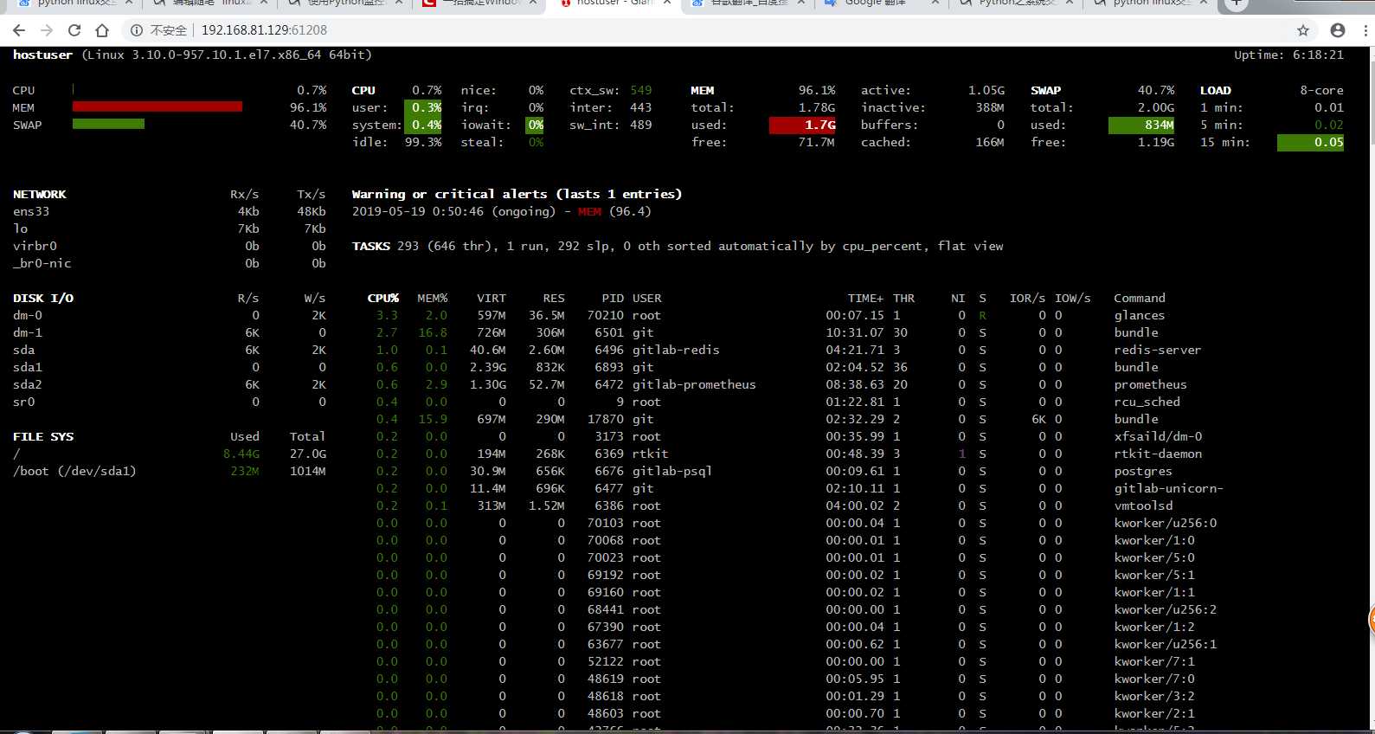Select the gitlab-unicorn- process command
This screenshot has width=1375, height=734.
click(1168, 488)
